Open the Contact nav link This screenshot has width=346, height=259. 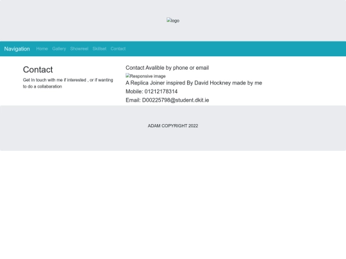point(118,49)
